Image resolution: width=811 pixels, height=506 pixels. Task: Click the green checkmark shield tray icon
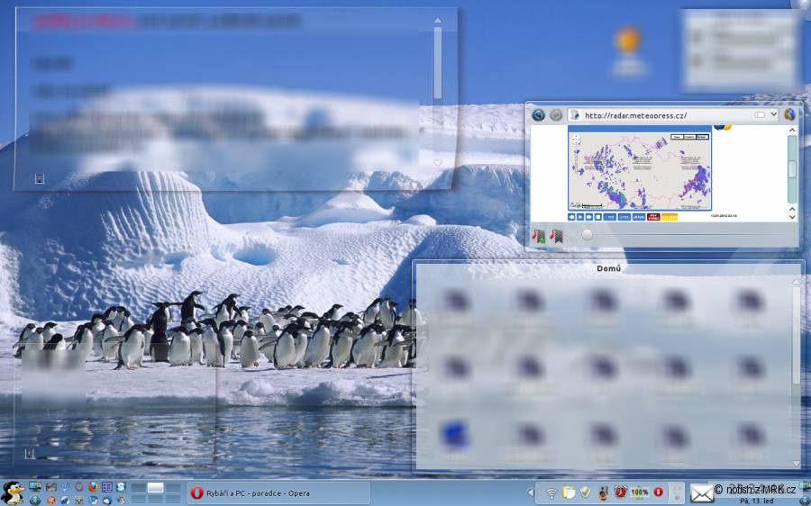click(x=586, y=492)
